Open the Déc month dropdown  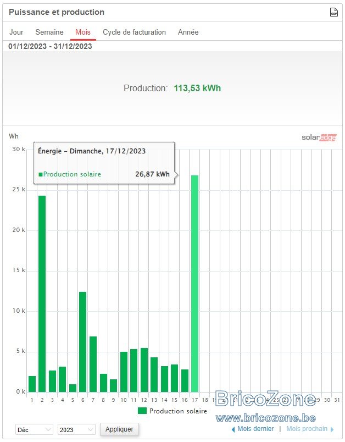[34, 429]
